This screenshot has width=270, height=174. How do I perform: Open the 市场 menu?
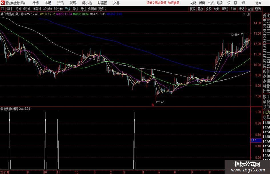[48, 3]
